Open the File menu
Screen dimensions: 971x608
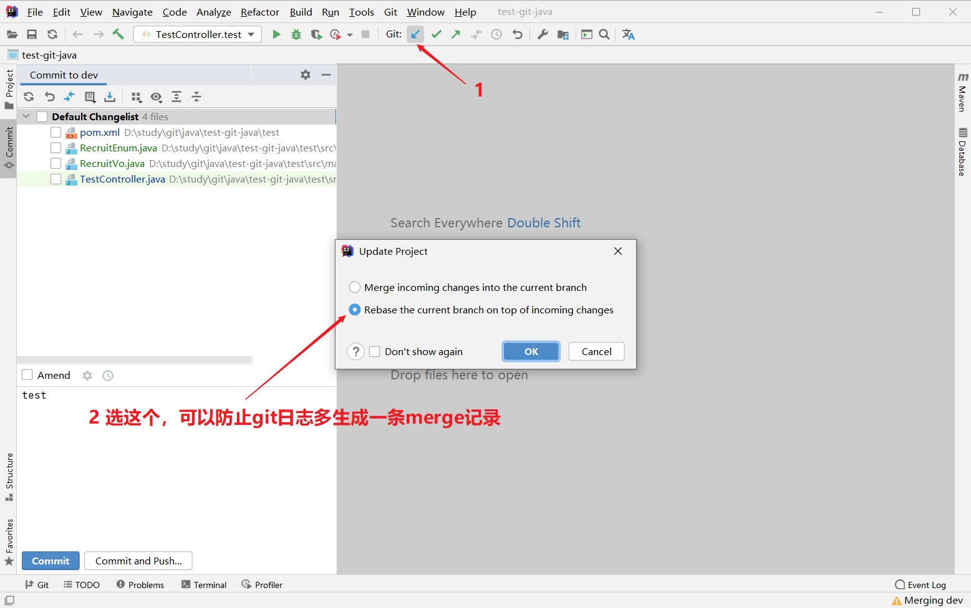35,12
